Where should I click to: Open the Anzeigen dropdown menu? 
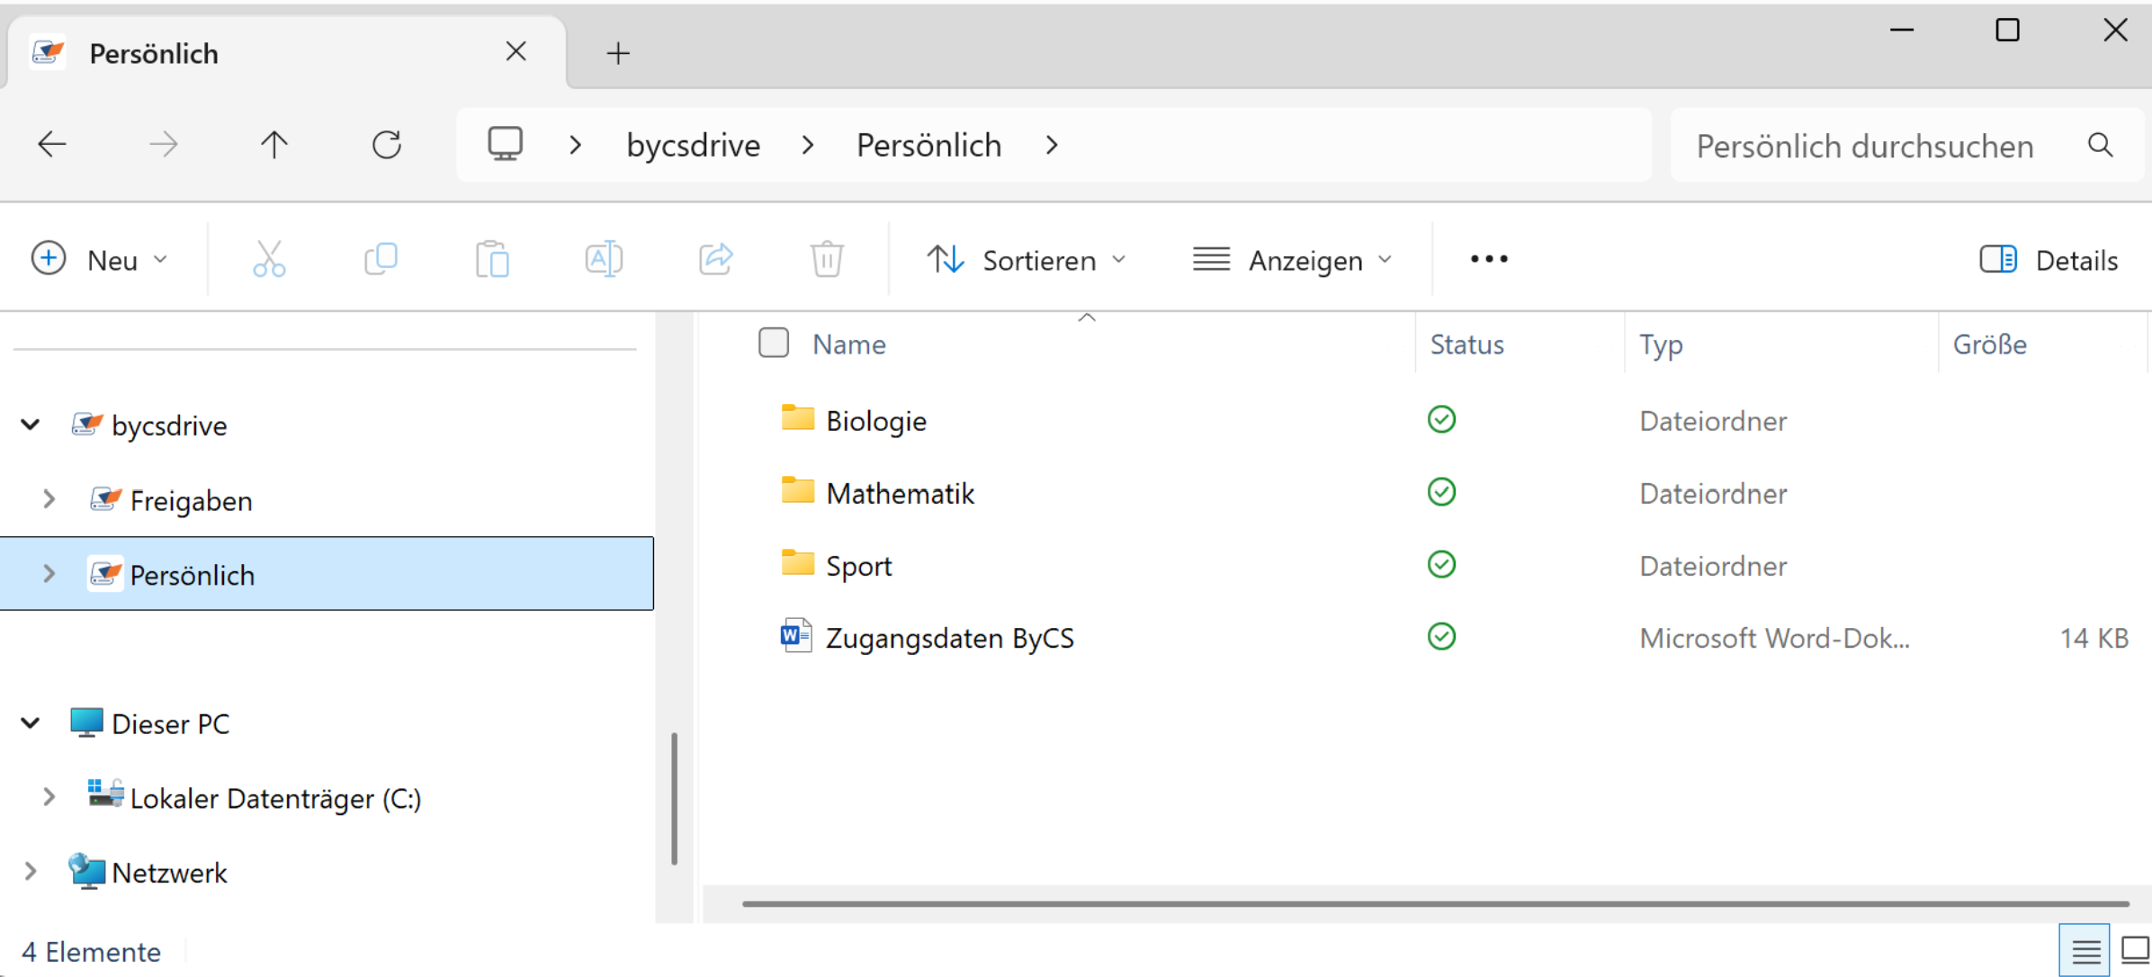click(x=1292, y=260)
